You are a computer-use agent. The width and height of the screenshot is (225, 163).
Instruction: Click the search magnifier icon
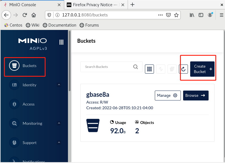click(136, 67)
